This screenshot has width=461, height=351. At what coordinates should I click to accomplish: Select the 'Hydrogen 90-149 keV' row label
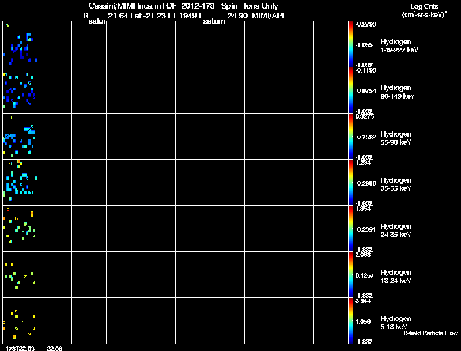point(398,92)
